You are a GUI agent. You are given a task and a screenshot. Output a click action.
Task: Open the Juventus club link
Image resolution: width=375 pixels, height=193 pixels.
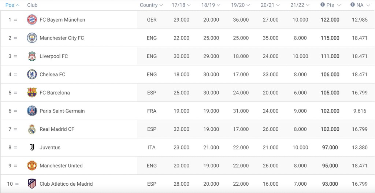click(50, 148)
